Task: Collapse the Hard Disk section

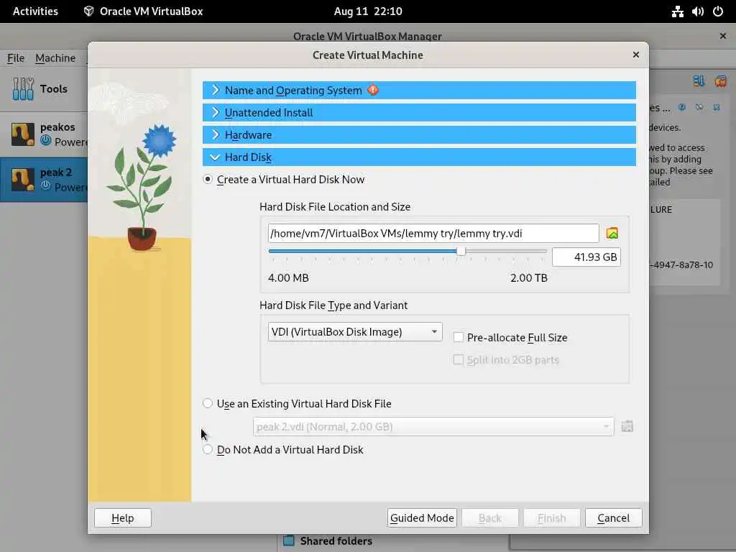Action: pyautogui.click(x=419, y=157)
